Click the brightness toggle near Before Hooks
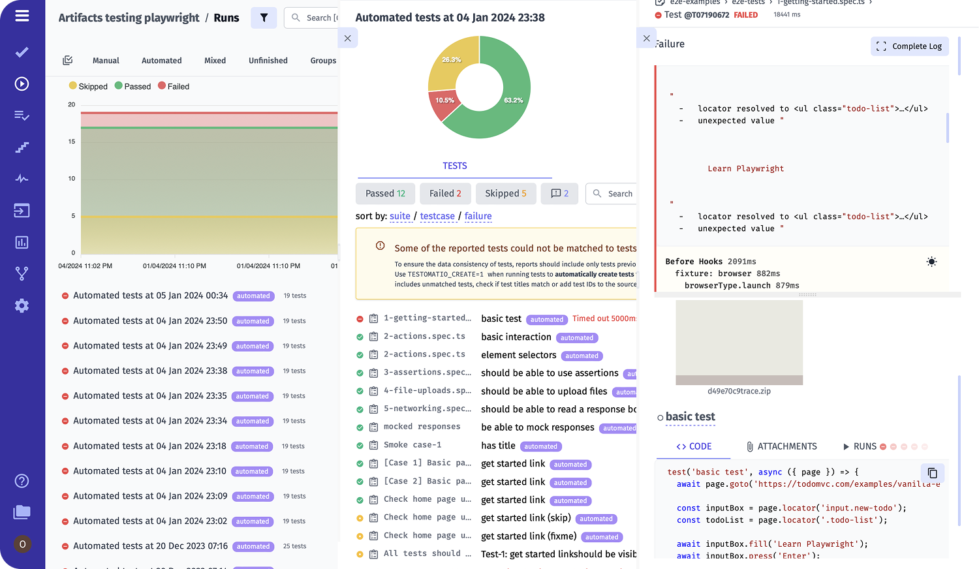Viewport: 979px width, 569px height. tap(931, 261)
